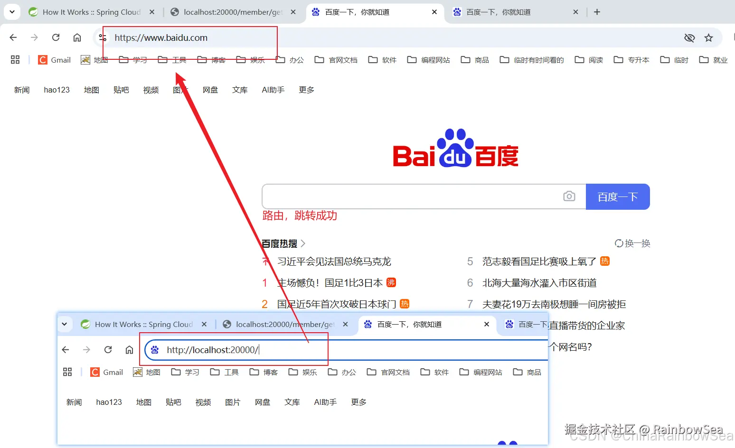This screenshot has width=735, height=448.
Task: Open camera image search in Baidu search box
Action: point(569,196)
